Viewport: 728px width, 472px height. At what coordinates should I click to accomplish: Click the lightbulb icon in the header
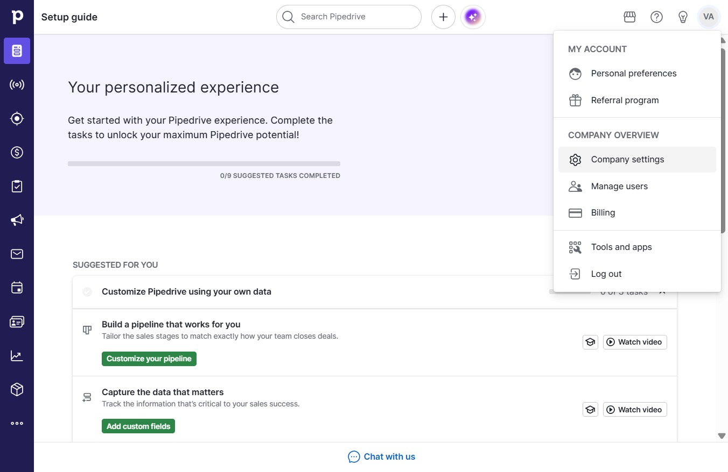pyautogui.click(x=683, y=17)
